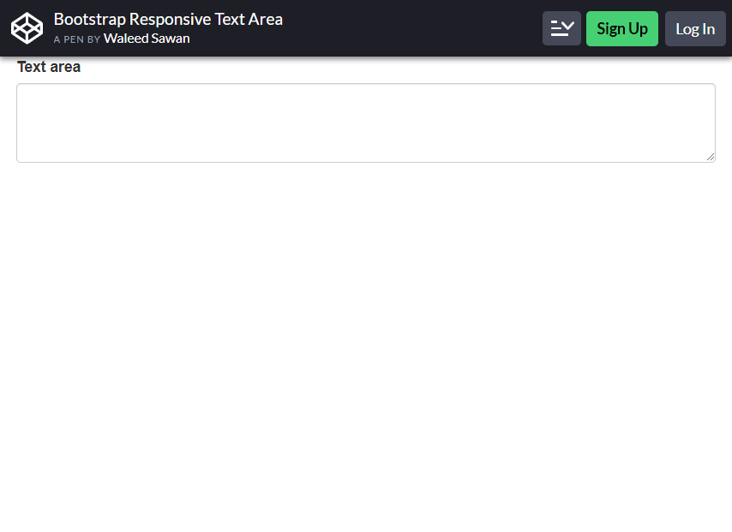Screen dimensions: 732x532
Task: Click the green Sign Up button
Action: 622,28
